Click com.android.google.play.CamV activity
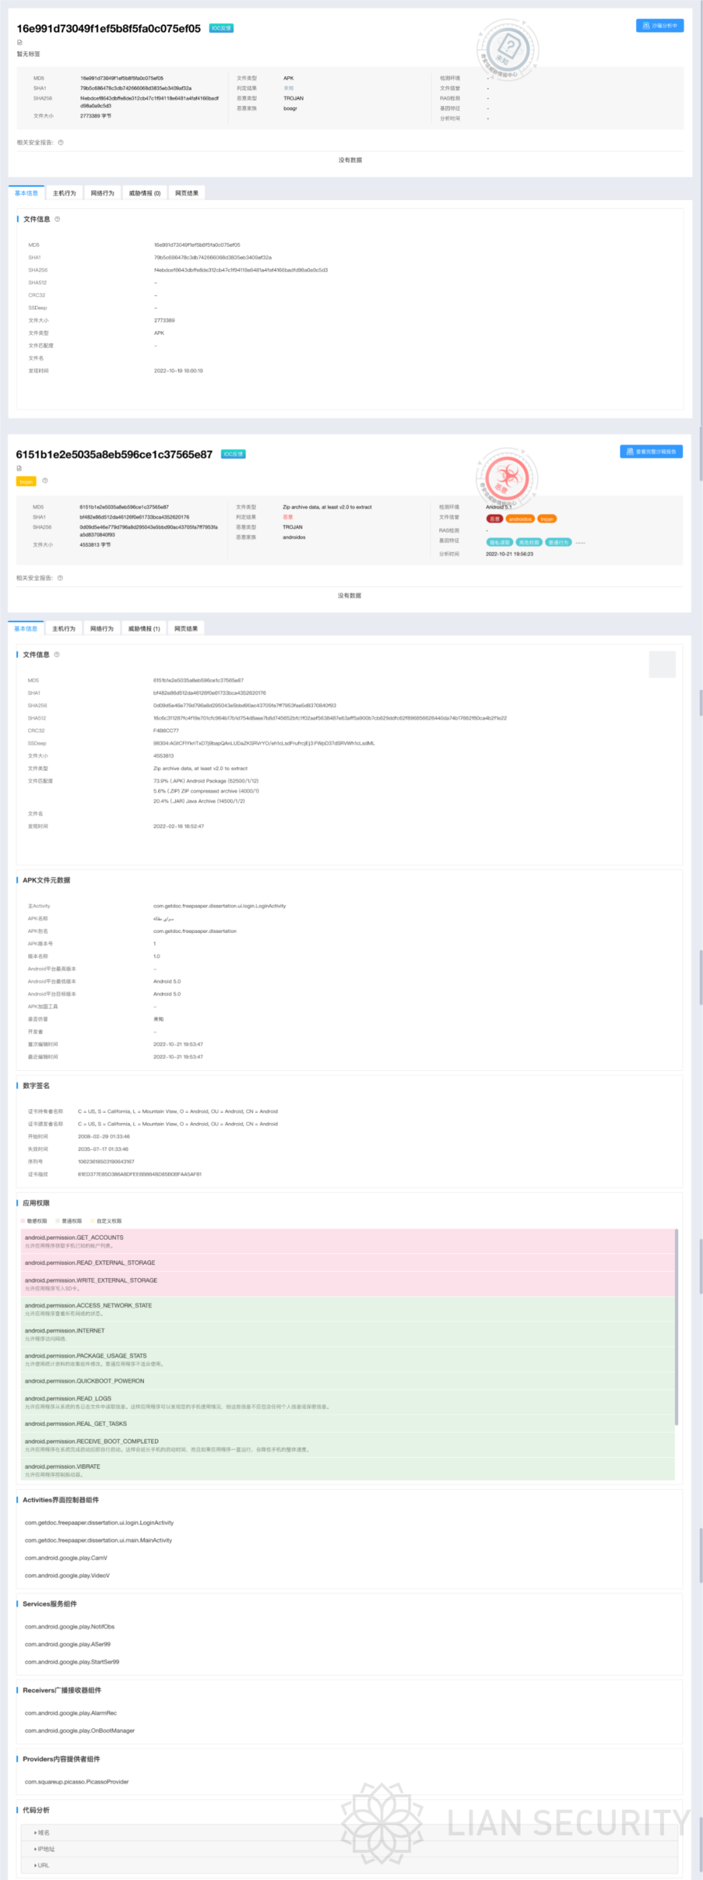The width and height of the screenshot is (703, 1880). [66, 1558]
